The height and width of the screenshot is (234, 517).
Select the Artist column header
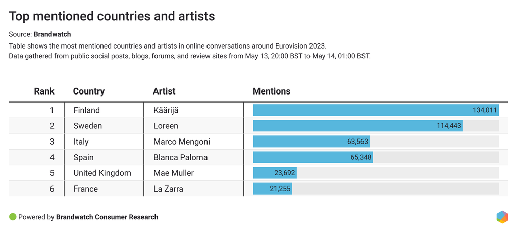click(164, 91)
